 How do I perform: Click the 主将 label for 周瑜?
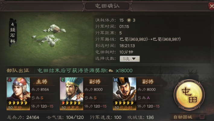[42, 81]
